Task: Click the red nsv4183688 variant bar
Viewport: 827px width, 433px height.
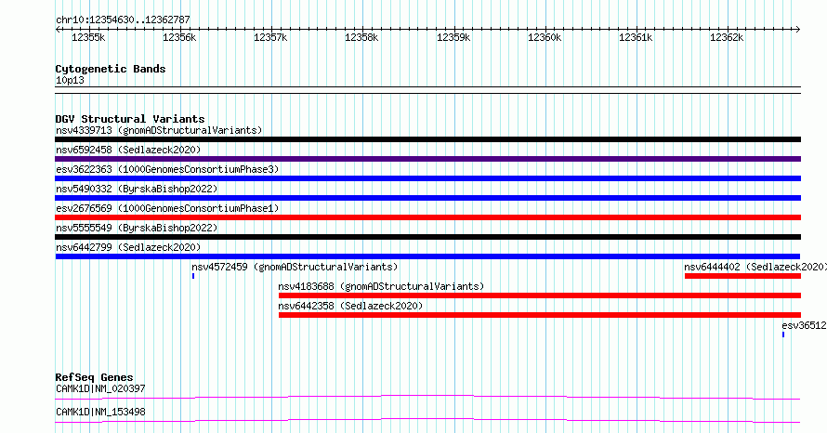Action: tap(540, 295)
